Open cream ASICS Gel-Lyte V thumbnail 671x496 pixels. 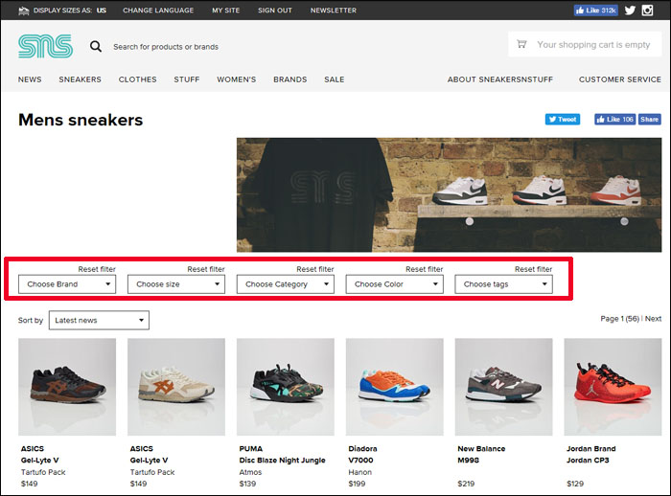176,387
